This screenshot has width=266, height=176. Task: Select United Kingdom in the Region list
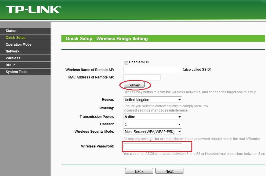(152, 100)
